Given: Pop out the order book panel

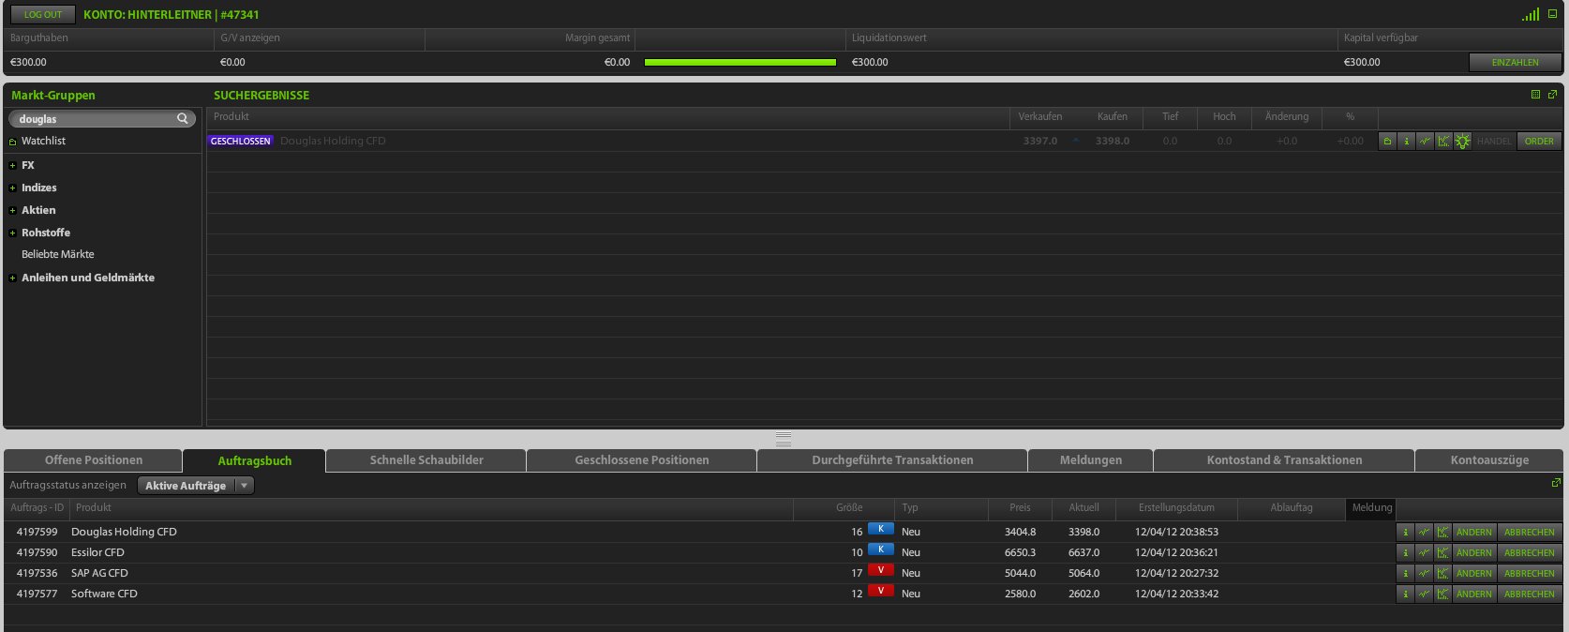Looking at the screenshot, I should click(1556, 483).
